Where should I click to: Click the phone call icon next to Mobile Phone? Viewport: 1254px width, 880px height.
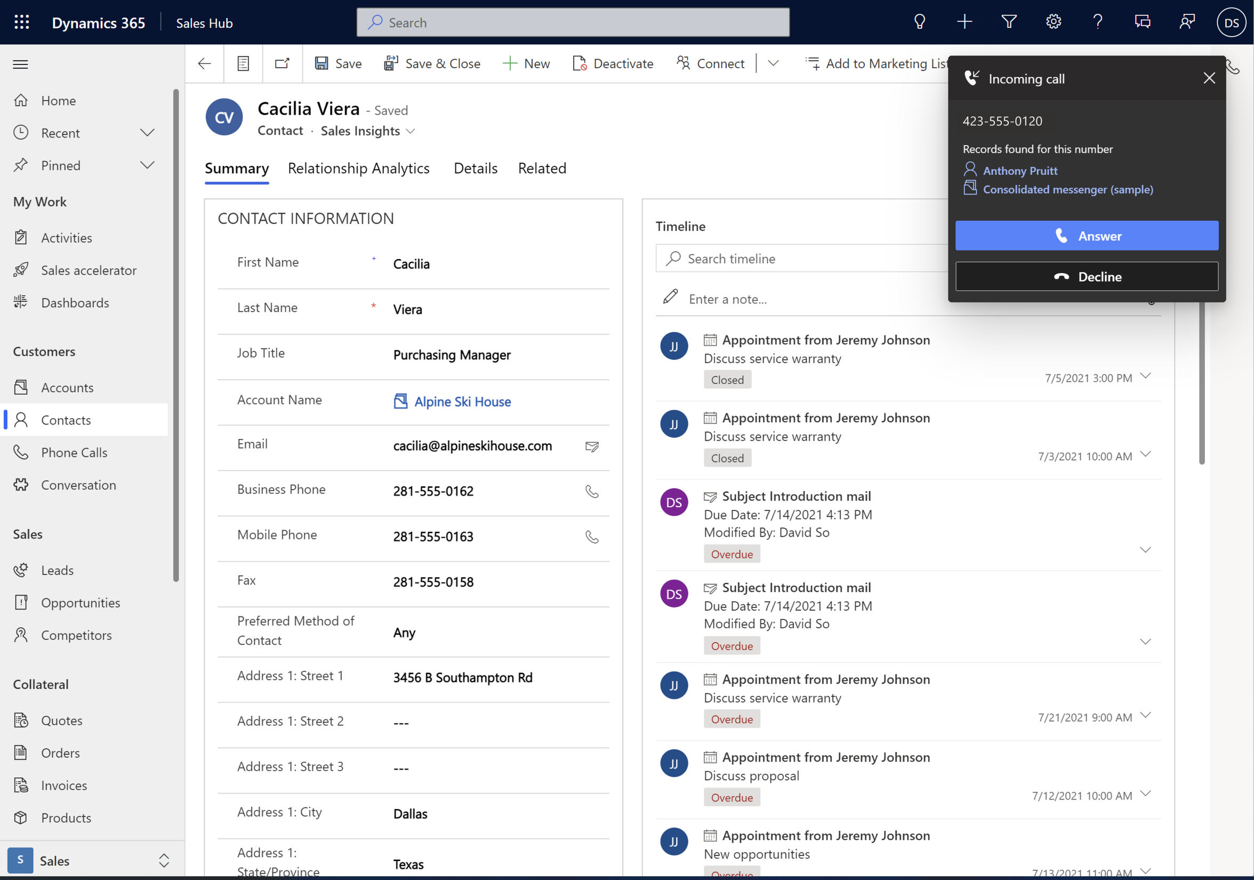pyautogui.click(x=593, y=536)
